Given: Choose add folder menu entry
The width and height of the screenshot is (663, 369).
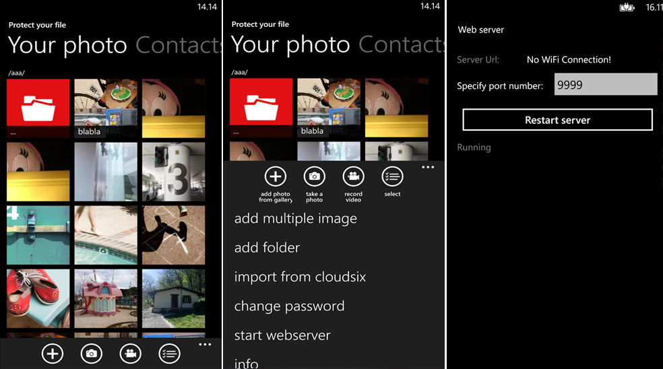Looking at the screenshot, I should pyautogui.click(x=267, y=247).
